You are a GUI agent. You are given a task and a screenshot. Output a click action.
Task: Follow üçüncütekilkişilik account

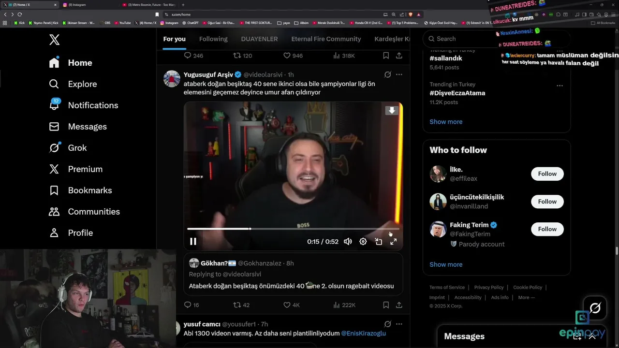point(547,202)
